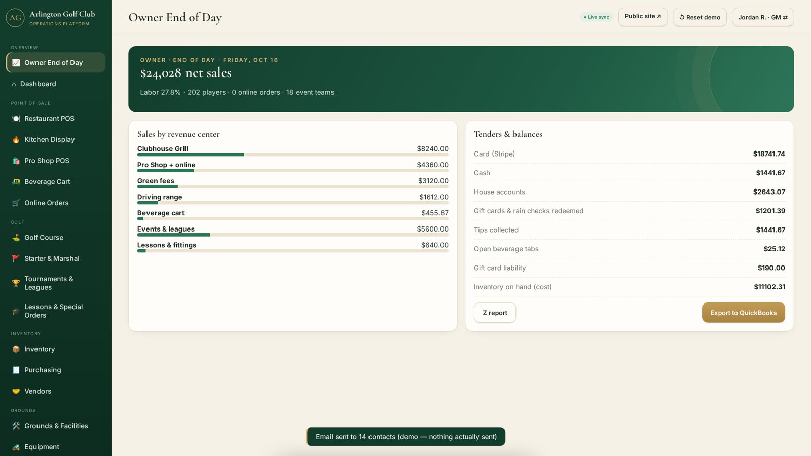This screenshot has width=811, height=456.
Task: Click the Pro Shop POS shopping bag icon
Action: tap(16, 161)
